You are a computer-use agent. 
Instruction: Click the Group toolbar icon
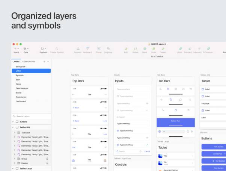tap(99, 49)
